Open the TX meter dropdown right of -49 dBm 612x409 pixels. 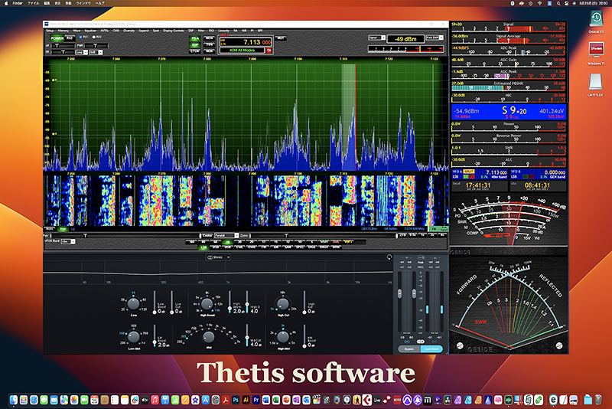point(435,38)
